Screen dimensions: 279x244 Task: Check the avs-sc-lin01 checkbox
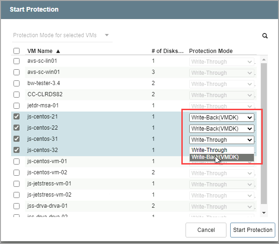(x=17, y=61)
